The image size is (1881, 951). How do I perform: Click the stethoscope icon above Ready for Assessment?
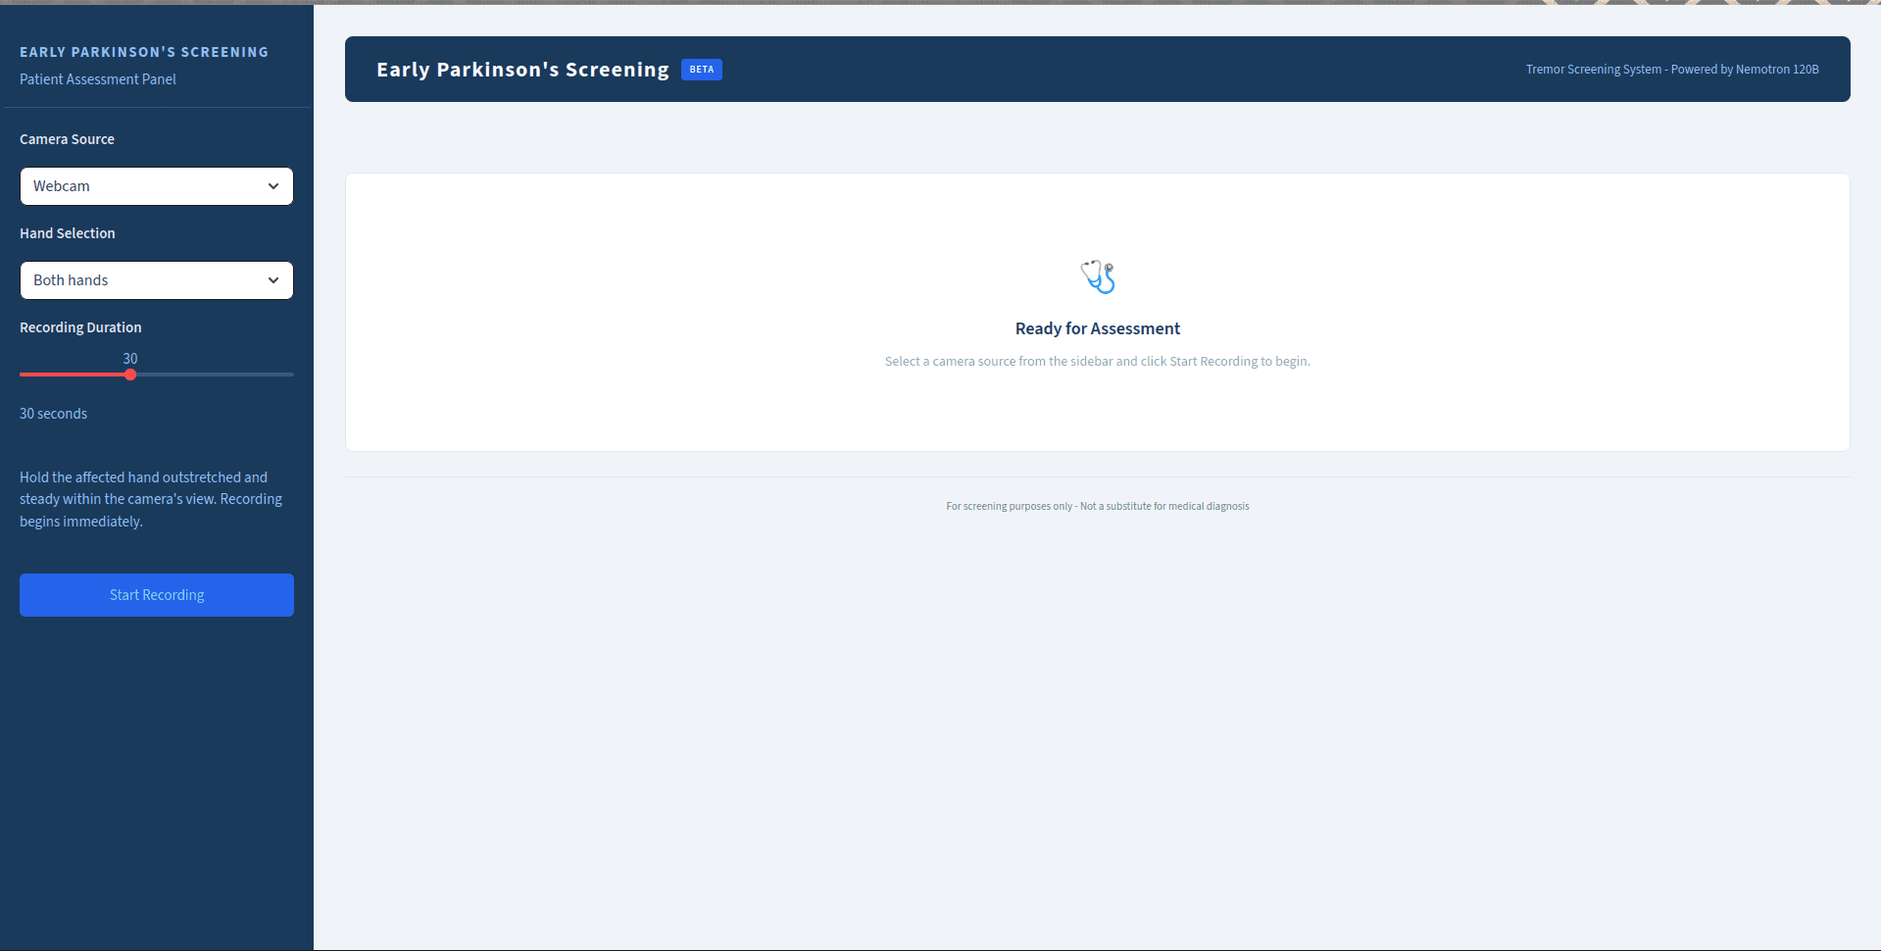point(1098,276)
